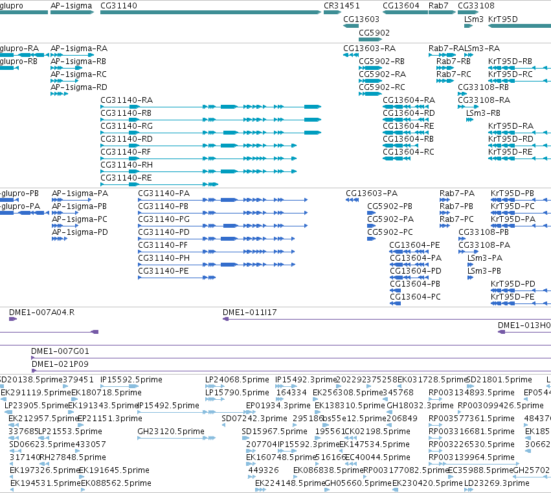The width and height of the screenshot is (551, 493).
Task: Click transcript AP-1sigma-RB
Action: click(67, 68)
